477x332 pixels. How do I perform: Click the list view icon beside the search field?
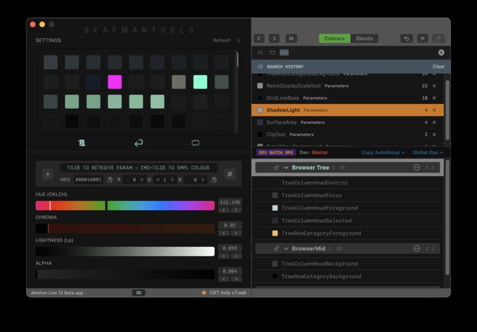click(260, 53)
